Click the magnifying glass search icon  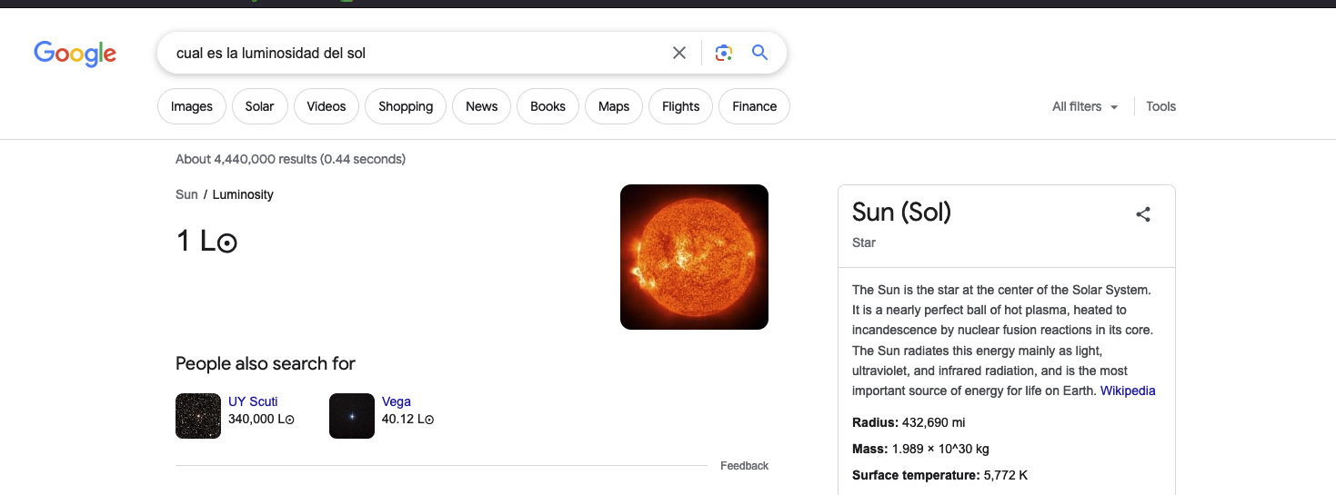tap(760, 53)
